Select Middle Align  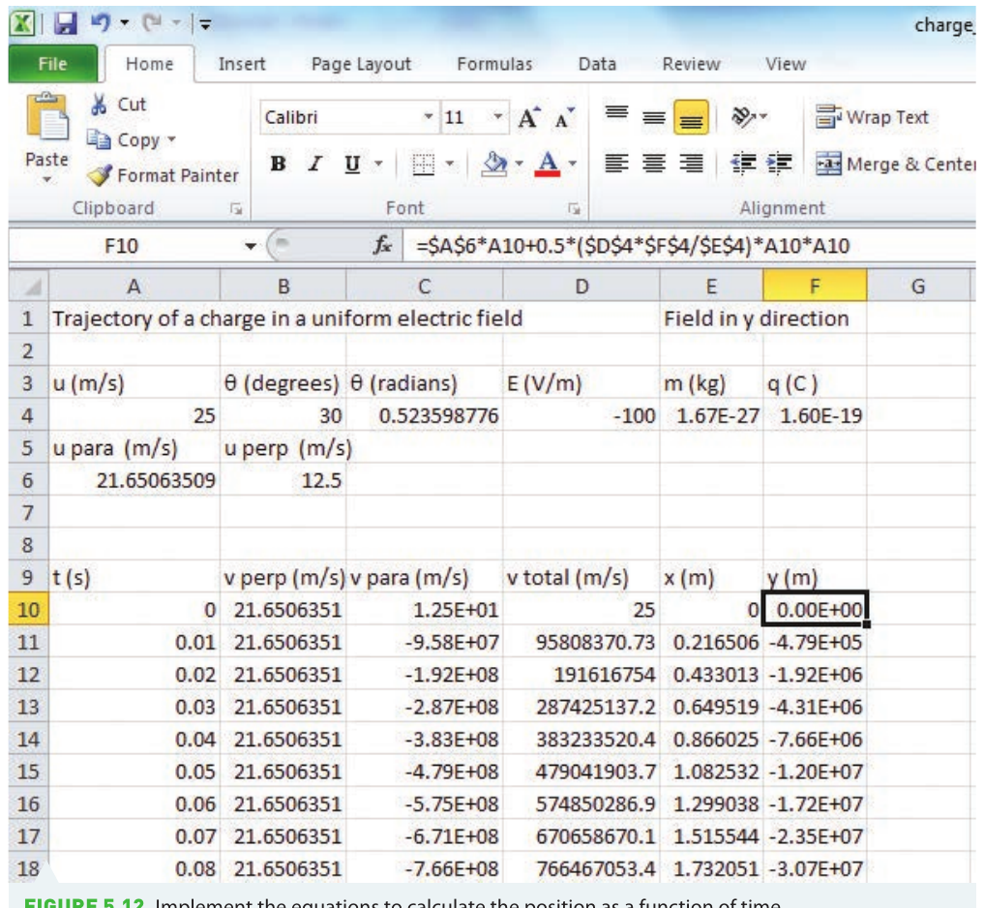pos(654,117)
